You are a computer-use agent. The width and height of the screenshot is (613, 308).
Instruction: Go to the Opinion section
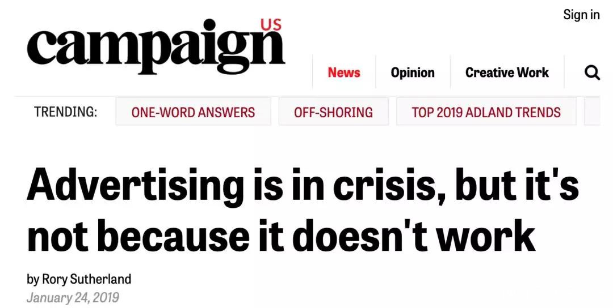point(413,72)
